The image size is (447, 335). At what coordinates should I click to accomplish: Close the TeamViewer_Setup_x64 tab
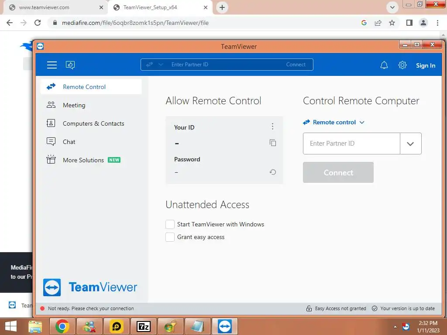click(x=206, y=7)
